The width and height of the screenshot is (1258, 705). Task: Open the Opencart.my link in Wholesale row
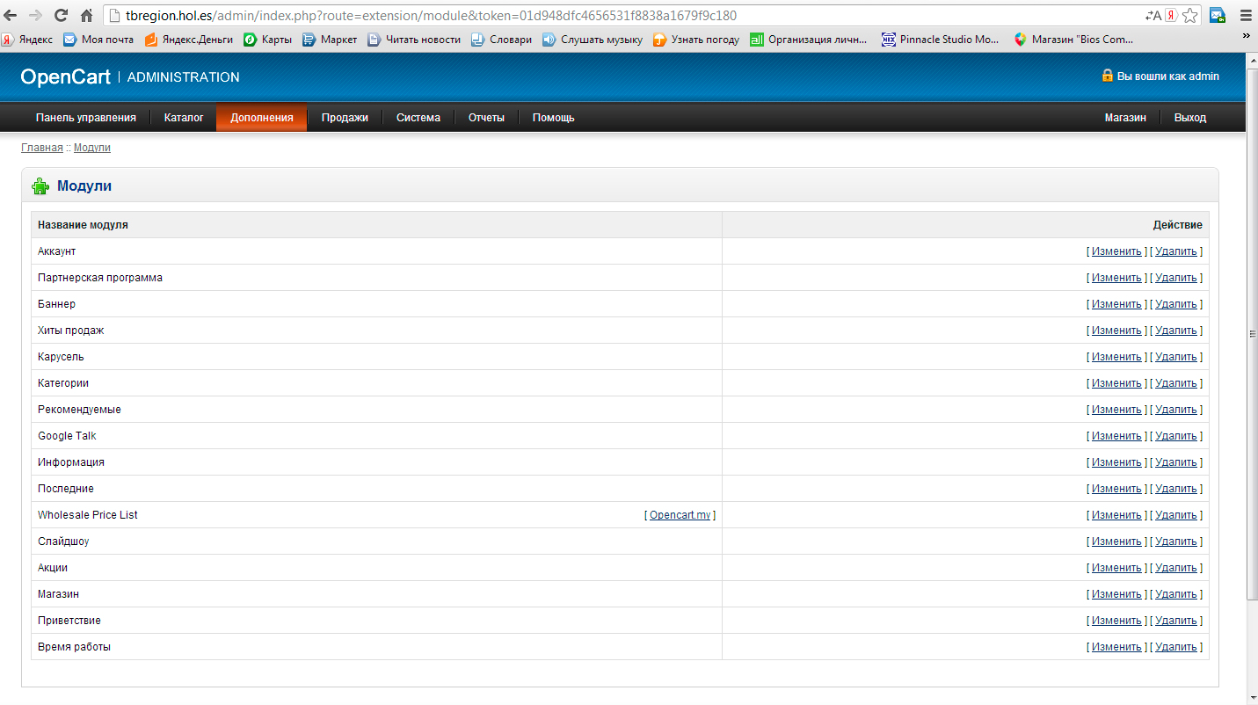point(680,515)
